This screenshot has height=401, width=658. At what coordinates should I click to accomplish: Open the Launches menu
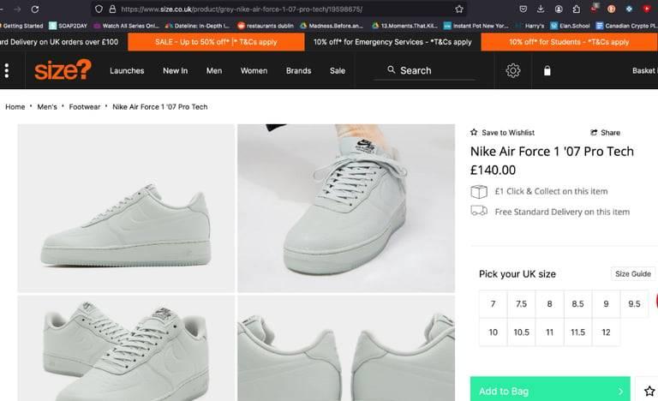(x=127, y=70)
